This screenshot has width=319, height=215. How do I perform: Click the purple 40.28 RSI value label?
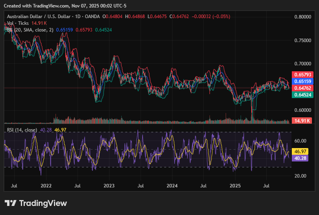coord(300,158)
